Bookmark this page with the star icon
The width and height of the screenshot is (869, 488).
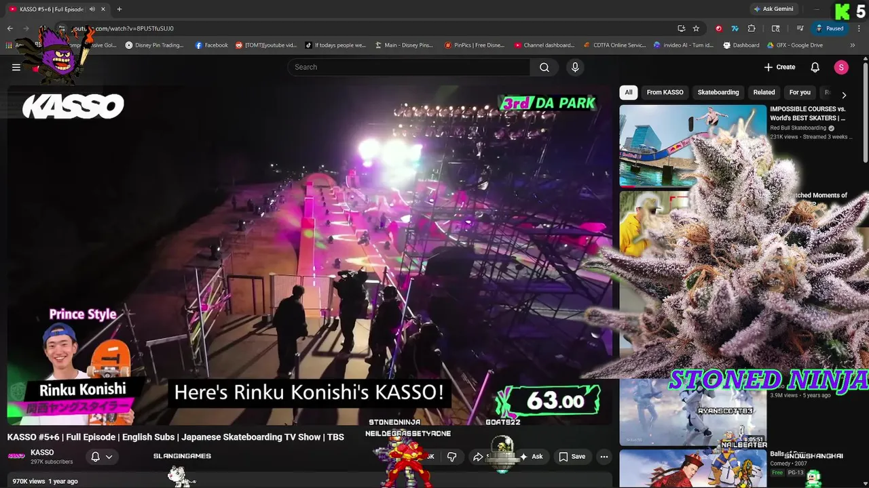[x=696, y=28]
